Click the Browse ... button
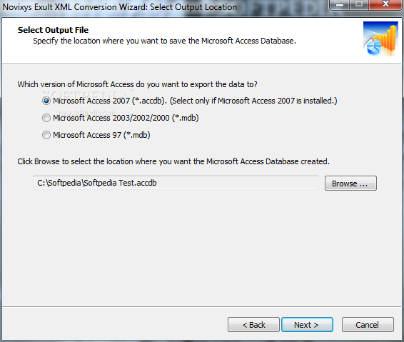This screenshot has height=342, width=404. tap(350, 183)
